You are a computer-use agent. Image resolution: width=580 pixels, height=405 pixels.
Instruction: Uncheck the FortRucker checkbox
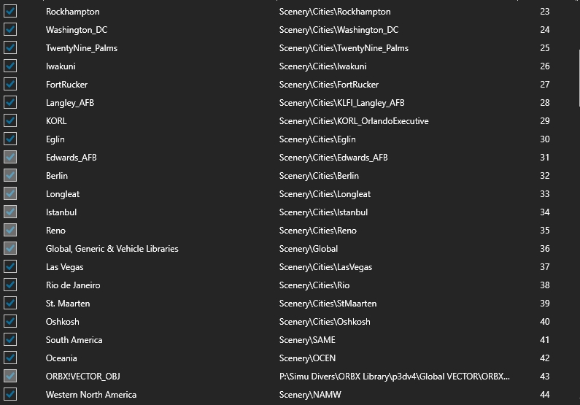(10, 84)
